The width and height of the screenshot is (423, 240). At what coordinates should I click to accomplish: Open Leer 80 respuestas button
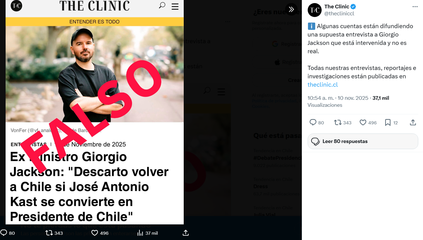click(363, 141)
